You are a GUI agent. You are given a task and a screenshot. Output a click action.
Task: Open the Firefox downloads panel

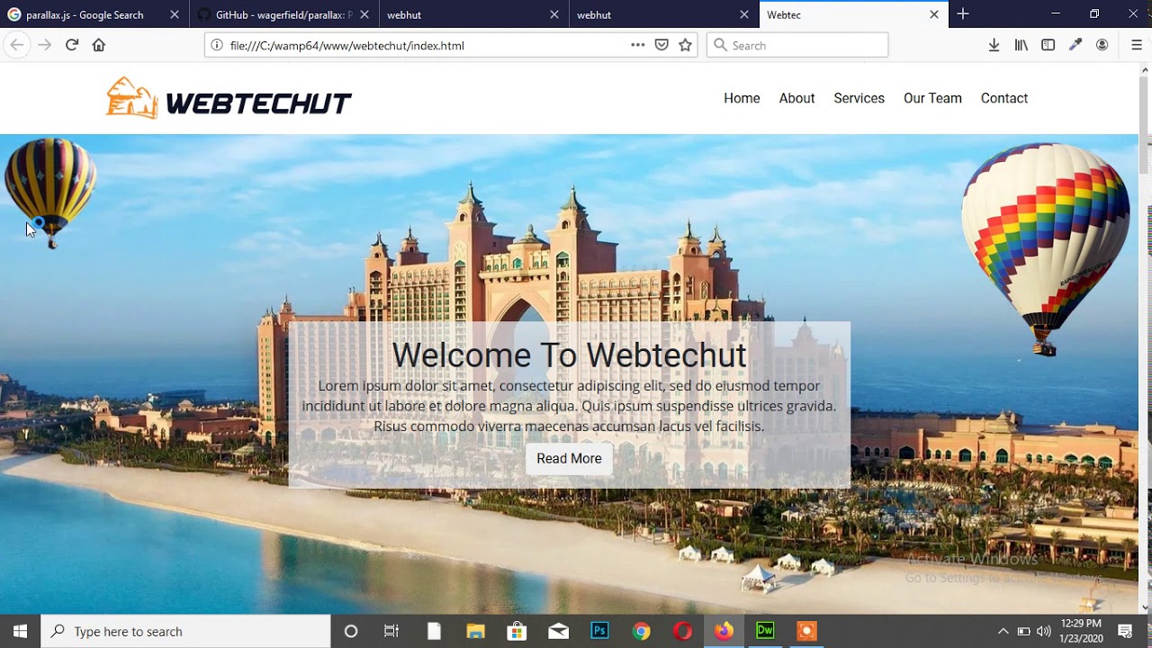pos(994,45)
